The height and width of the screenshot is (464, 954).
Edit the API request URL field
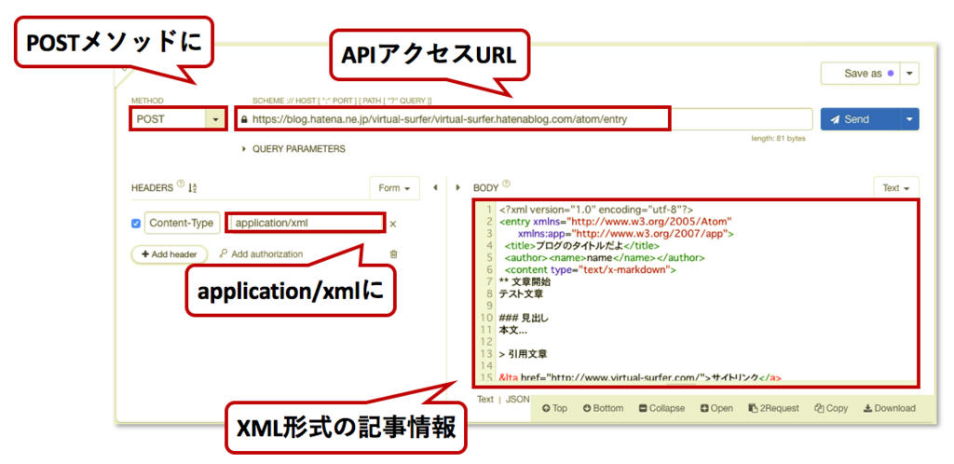(524, 119)
